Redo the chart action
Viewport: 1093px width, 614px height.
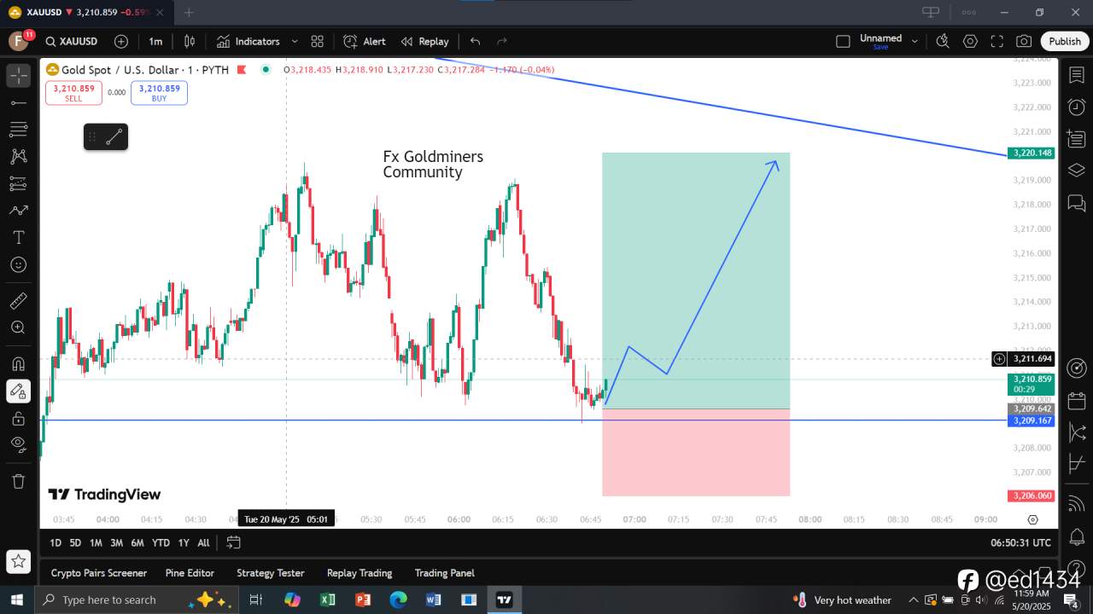(x=502, y=41)
